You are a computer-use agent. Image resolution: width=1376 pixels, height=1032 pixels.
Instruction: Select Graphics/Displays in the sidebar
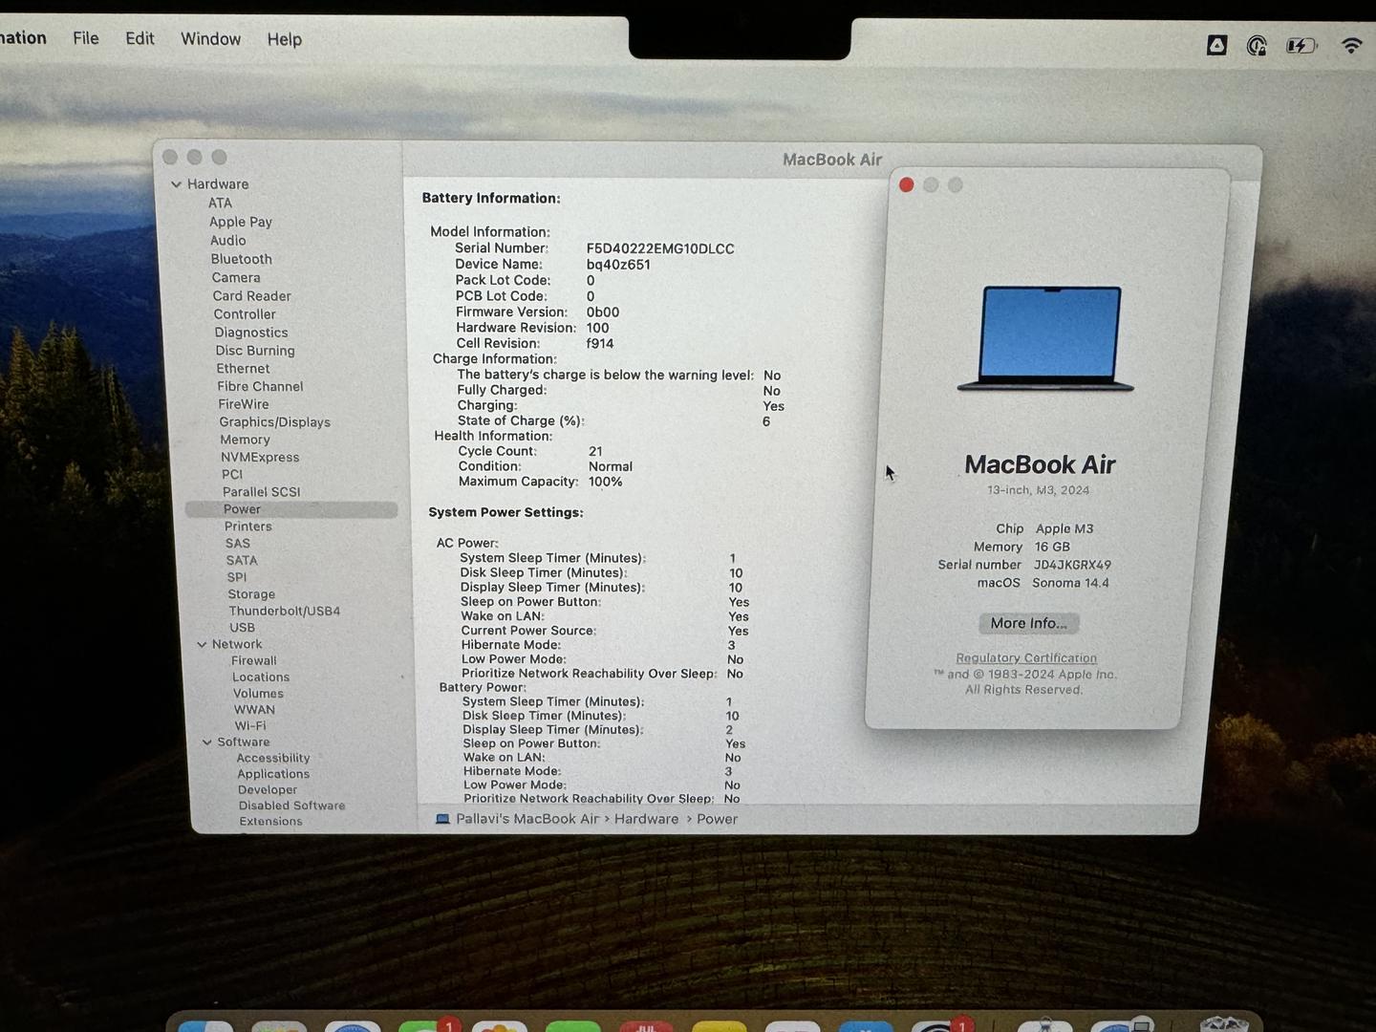275,422
